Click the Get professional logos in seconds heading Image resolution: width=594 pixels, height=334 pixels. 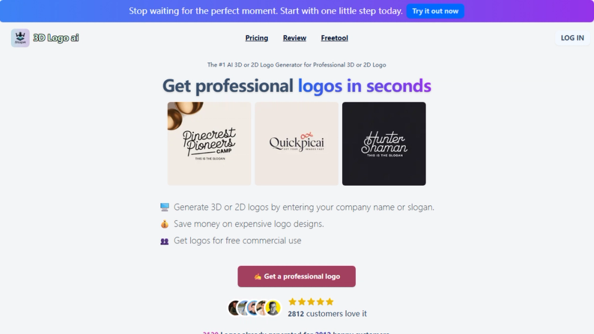[x=296, y=85]
